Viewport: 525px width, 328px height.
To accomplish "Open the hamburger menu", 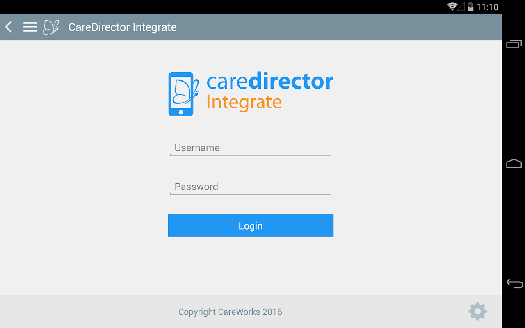I will point(30,27).
